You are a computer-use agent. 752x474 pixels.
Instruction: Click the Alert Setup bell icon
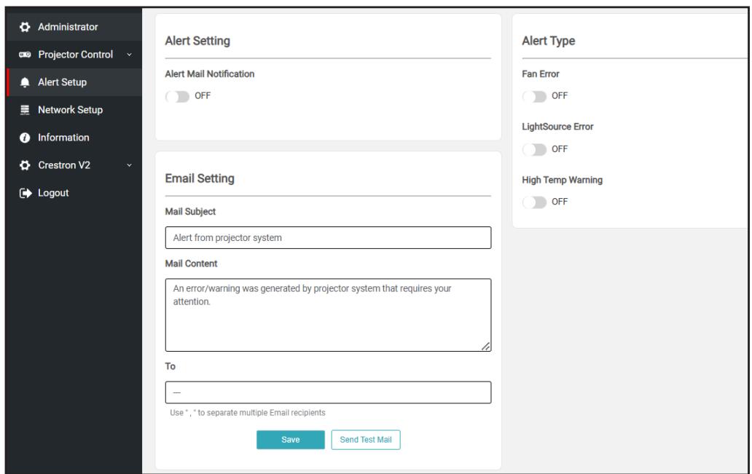pos(25,82)
